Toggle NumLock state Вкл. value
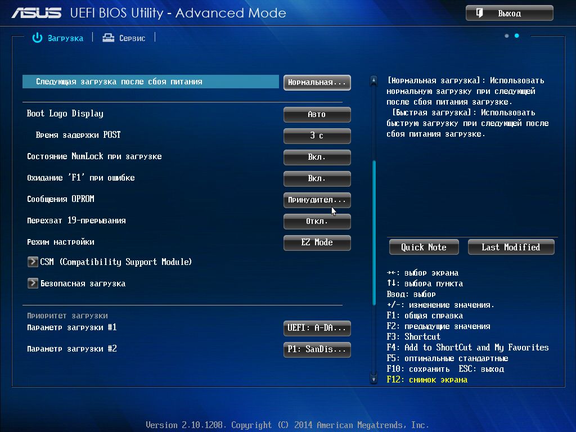The width and height of the screenshot is (576, 432). 317,157
